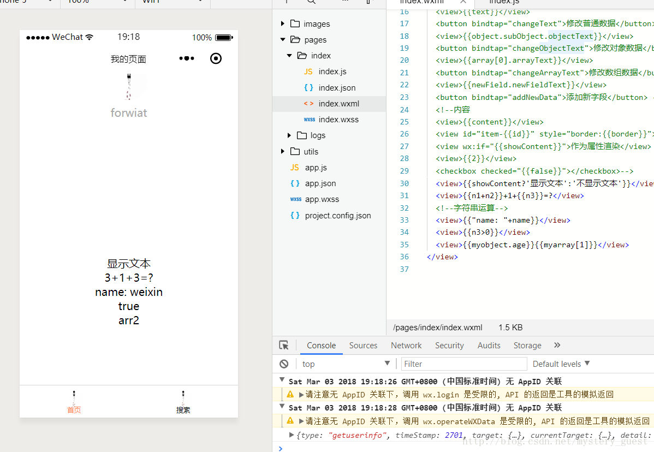Click the images folder icon
The image size is (654, 452).
[295, 23]
